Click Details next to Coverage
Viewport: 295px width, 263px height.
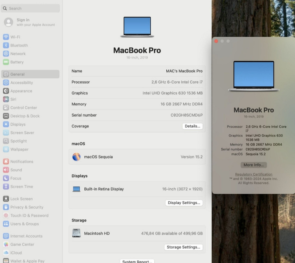click(192, 126)
